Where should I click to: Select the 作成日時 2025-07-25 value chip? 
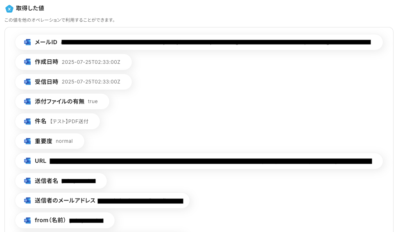pos(73,62)
